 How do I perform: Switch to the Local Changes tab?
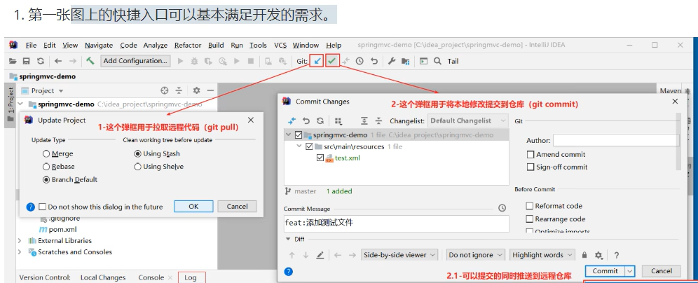tap(103, 277)
